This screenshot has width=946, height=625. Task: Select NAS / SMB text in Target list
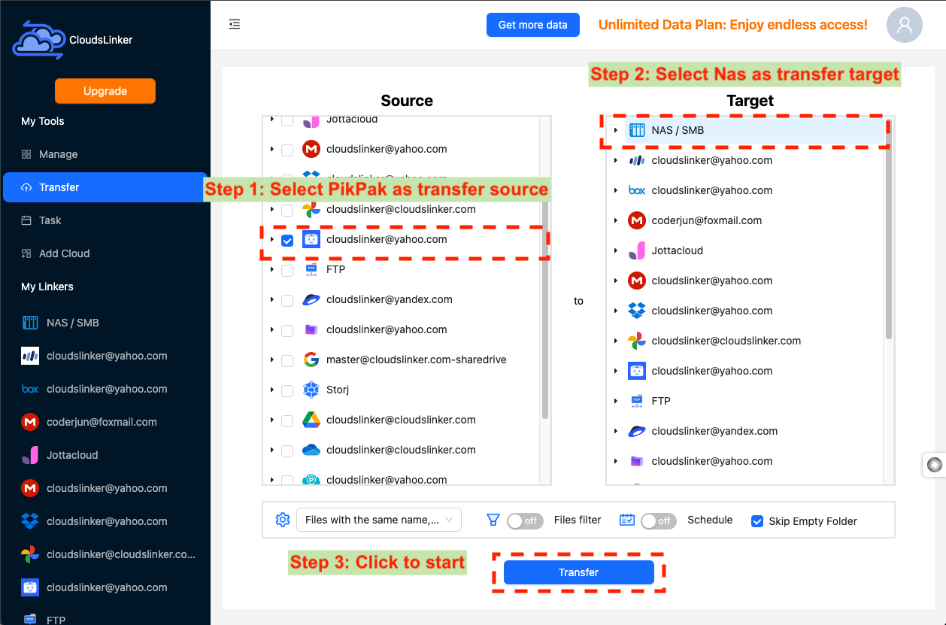click(x=678, y=130)
